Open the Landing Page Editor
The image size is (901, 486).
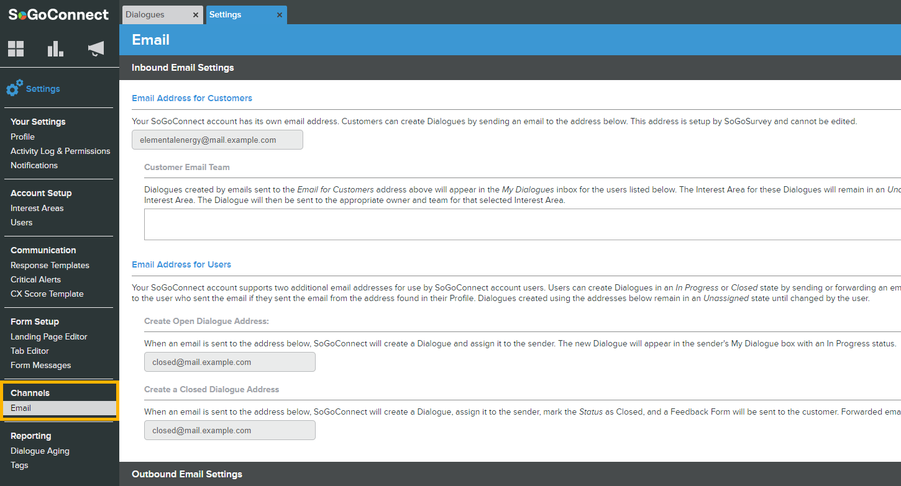tap(49, 336)
